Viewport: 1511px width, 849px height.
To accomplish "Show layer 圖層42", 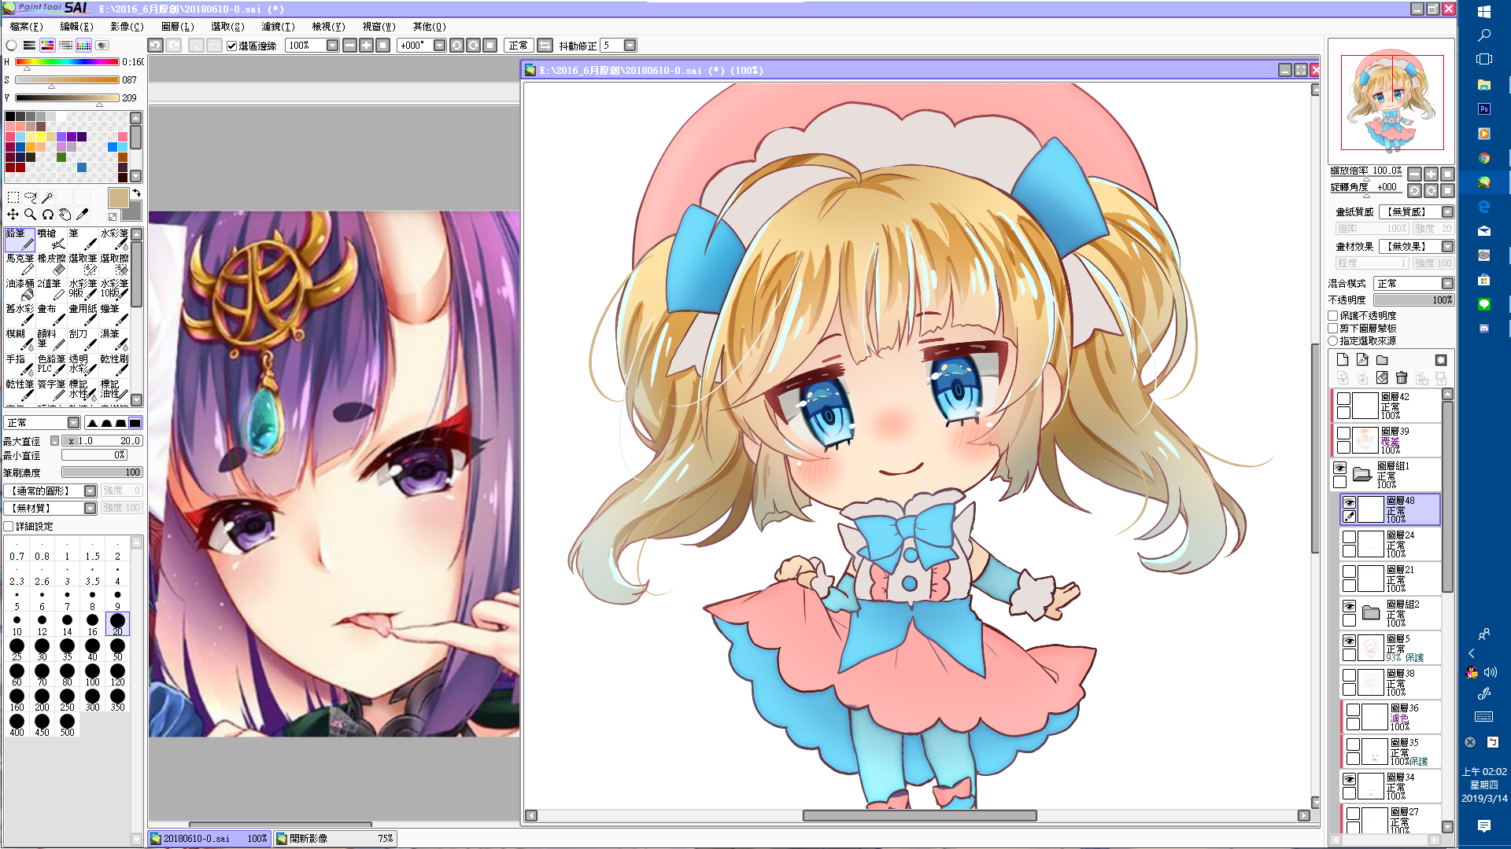I will pos(1343,399).
